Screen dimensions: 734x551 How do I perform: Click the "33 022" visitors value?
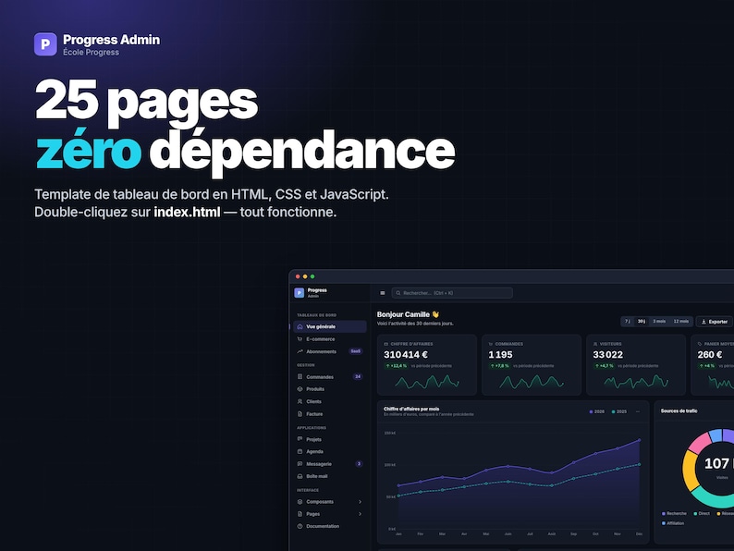[607, 354]
